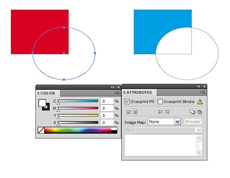Click the M percentage value field

point(107,109)
